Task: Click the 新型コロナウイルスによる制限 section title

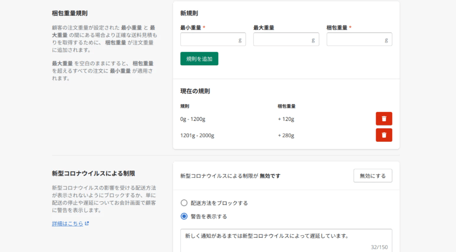Action: pos(94,173)
